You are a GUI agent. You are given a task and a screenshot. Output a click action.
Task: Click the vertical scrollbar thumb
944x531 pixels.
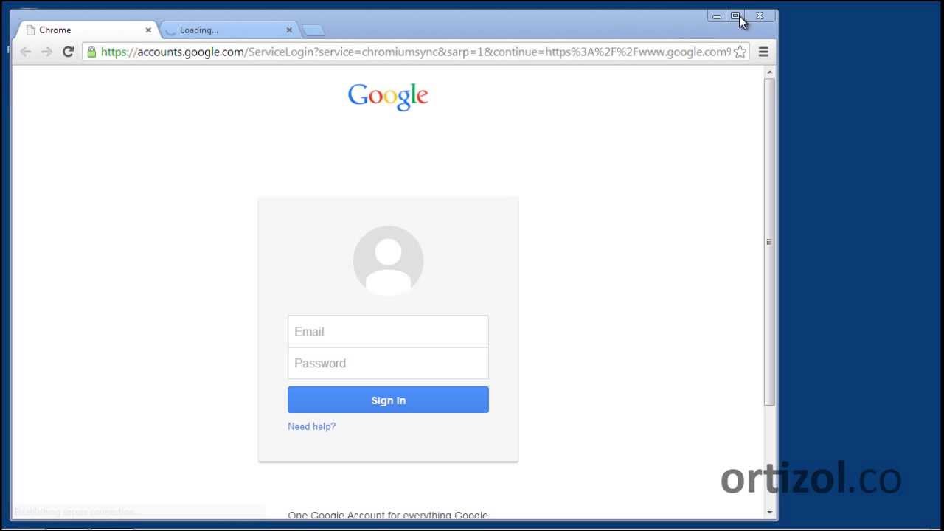(770, 242)
